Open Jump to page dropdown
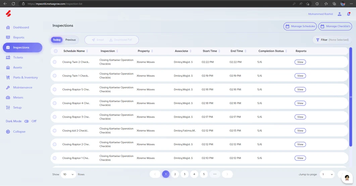The image size is (356, 186). coord(327,174)
